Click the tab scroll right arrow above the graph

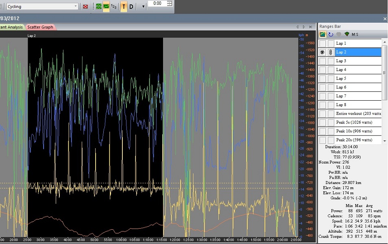[x=303, y=27]
